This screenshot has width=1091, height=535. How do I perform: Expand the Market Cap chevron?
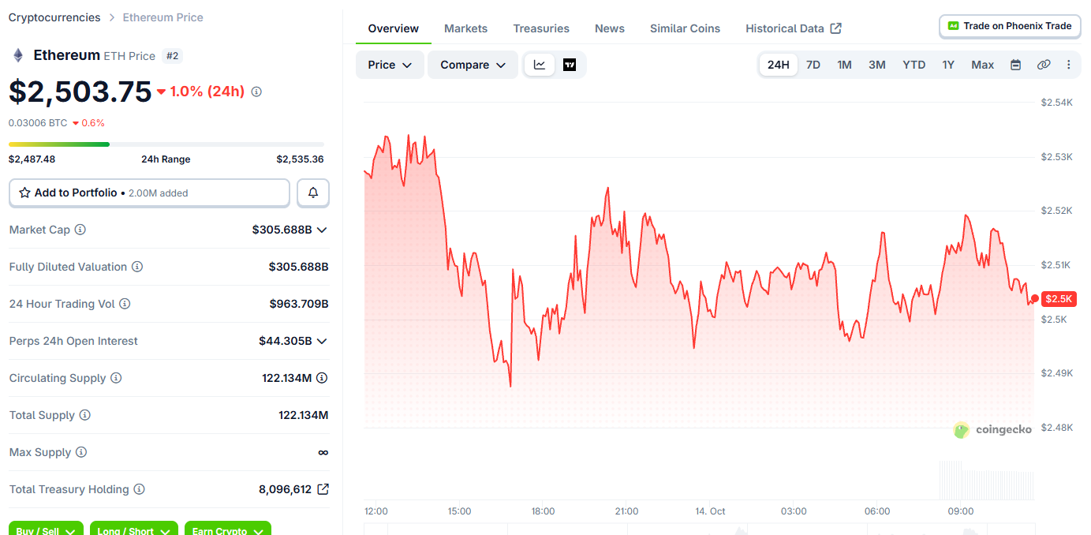[322, 230]
